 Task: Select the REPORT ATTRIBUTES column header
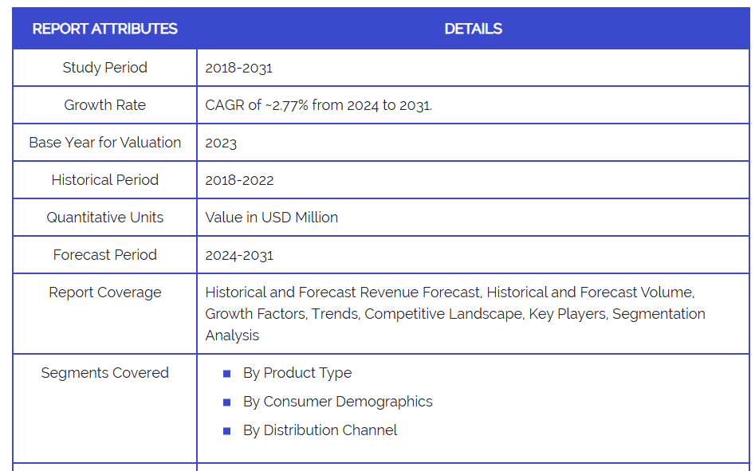[x=104, y=29]
